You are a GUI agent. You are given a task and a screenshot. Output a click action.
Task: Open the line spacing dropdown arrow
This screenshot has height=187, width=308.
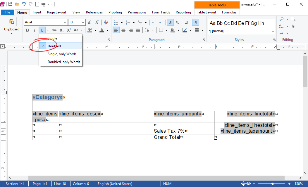pos(153,30)
